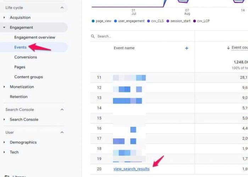Open Engagement overview report
Image resolution: width=248 pixels, height=177 pixels.
(x=35, y=37)
